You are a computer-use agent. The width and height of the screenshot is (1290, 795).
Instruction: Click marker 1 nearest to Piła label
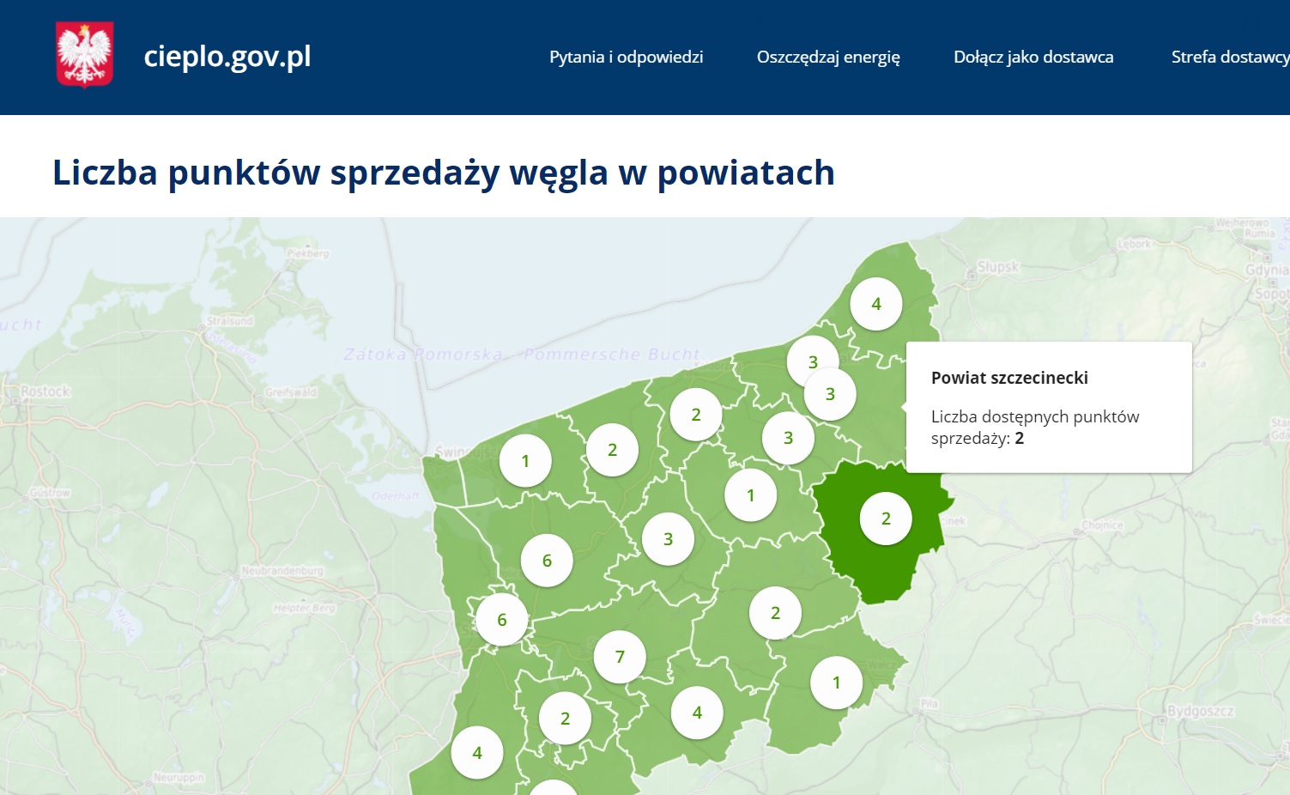pos(836,683)
